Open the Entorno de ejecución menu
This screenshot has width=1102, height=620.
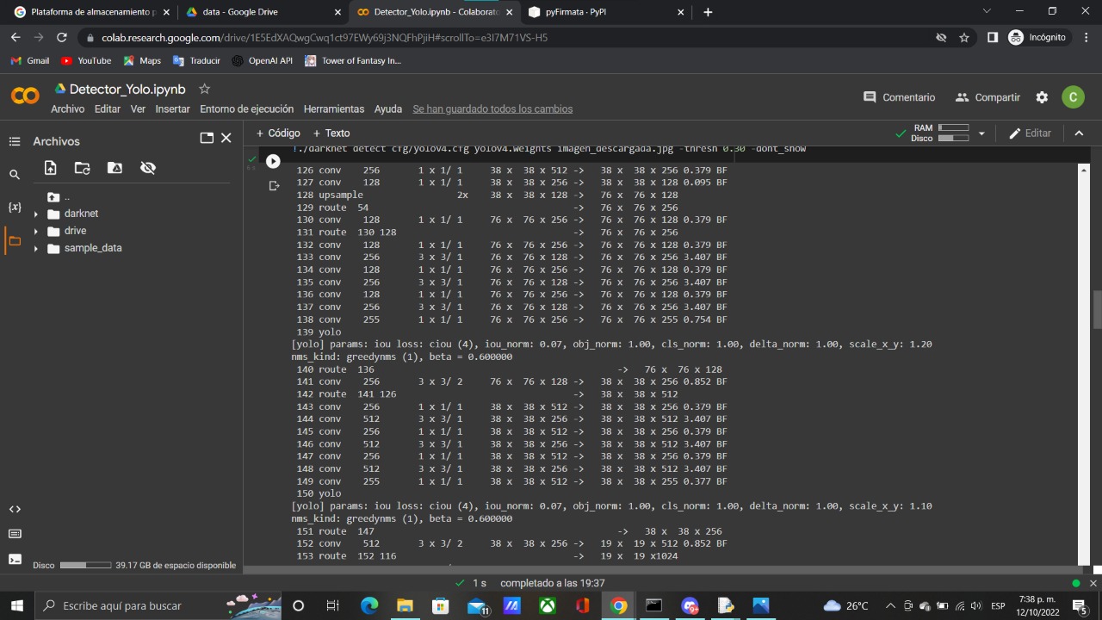(246, 109)
